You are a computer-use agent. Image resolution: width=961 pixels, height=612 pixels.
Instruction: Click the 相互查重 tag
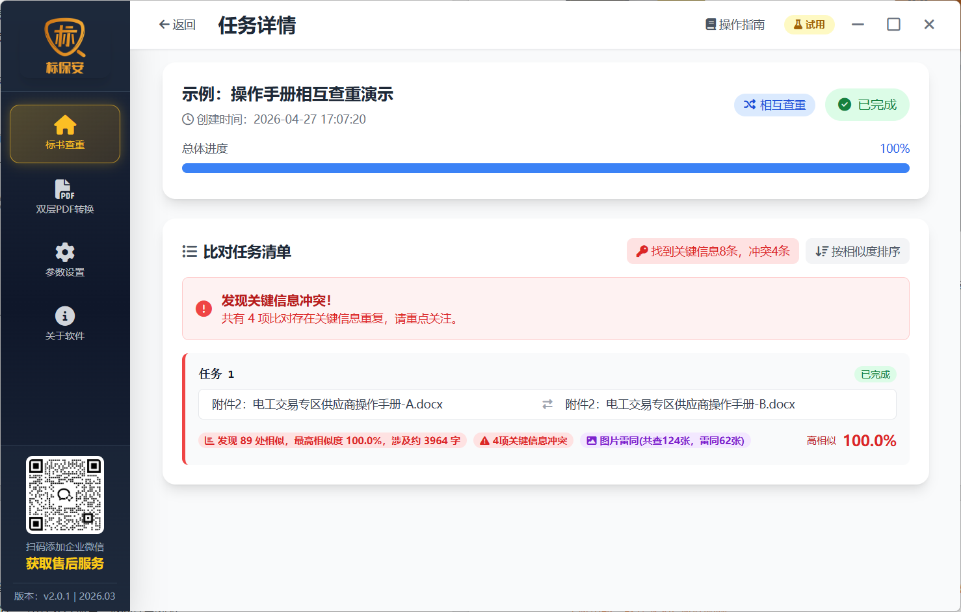click(x=774, y=105)
